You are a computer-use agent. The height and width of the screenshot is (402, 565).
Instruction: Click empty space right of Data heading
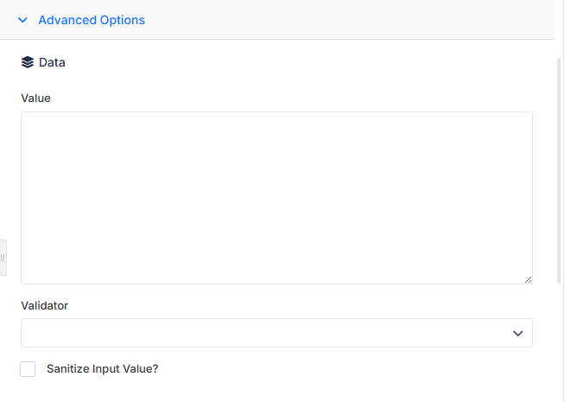(289, 62)
